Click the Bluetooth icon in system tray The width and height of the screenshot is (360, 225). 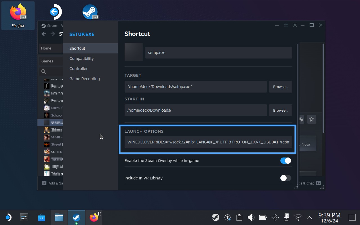(274, 217)
